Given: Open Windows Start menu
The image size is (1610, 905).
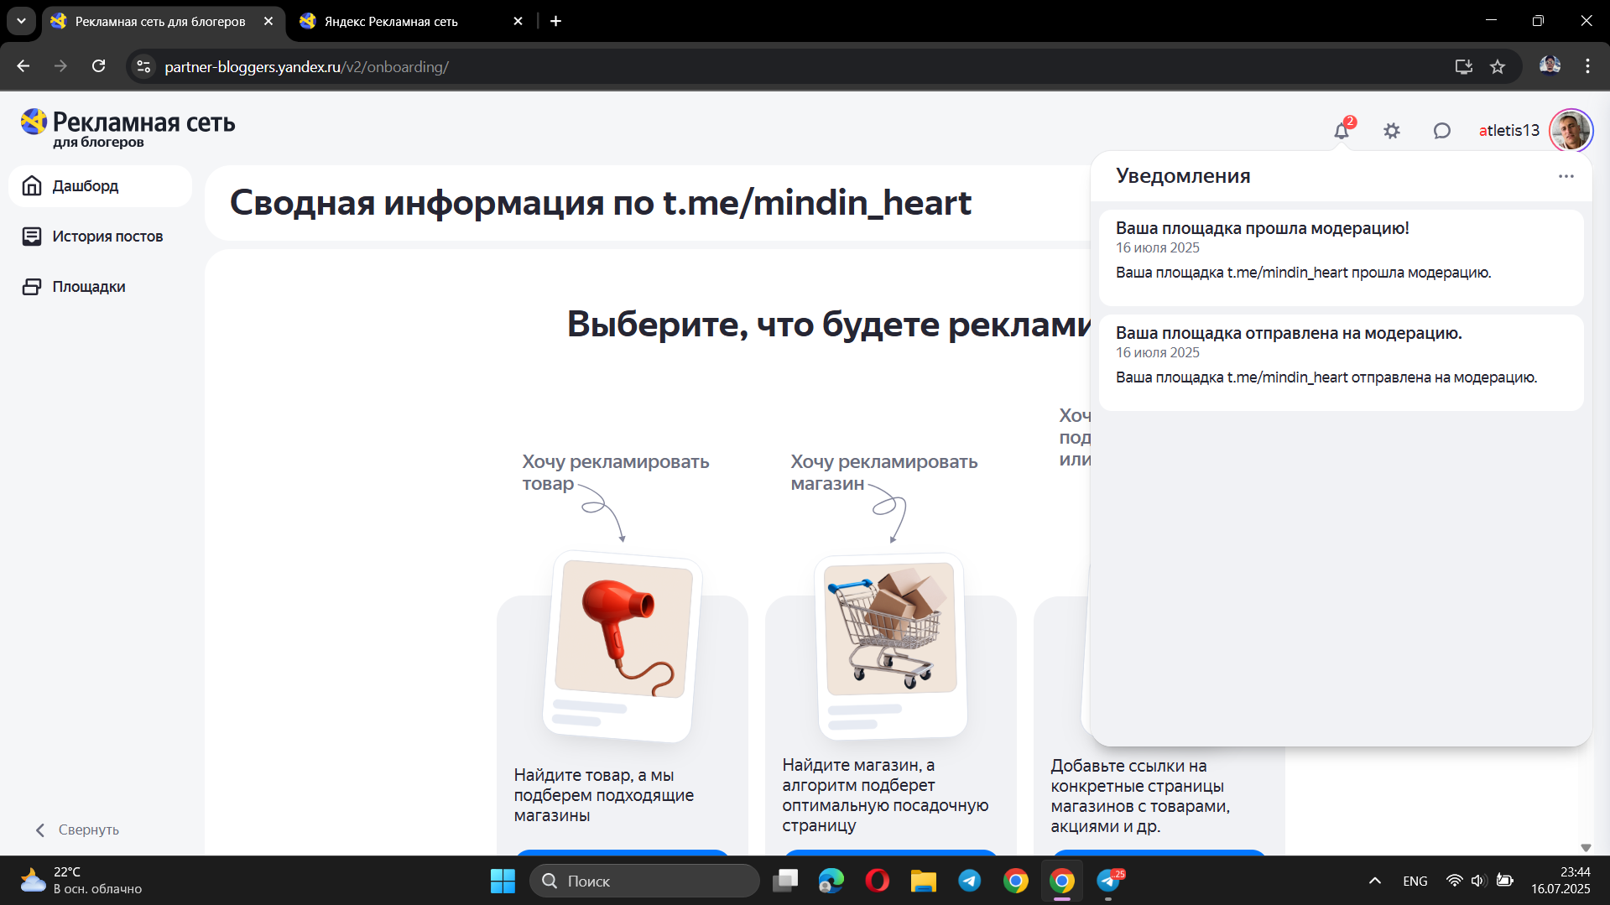Looking at the screenshot, I should pyautogui.click(x=503, y=881).
